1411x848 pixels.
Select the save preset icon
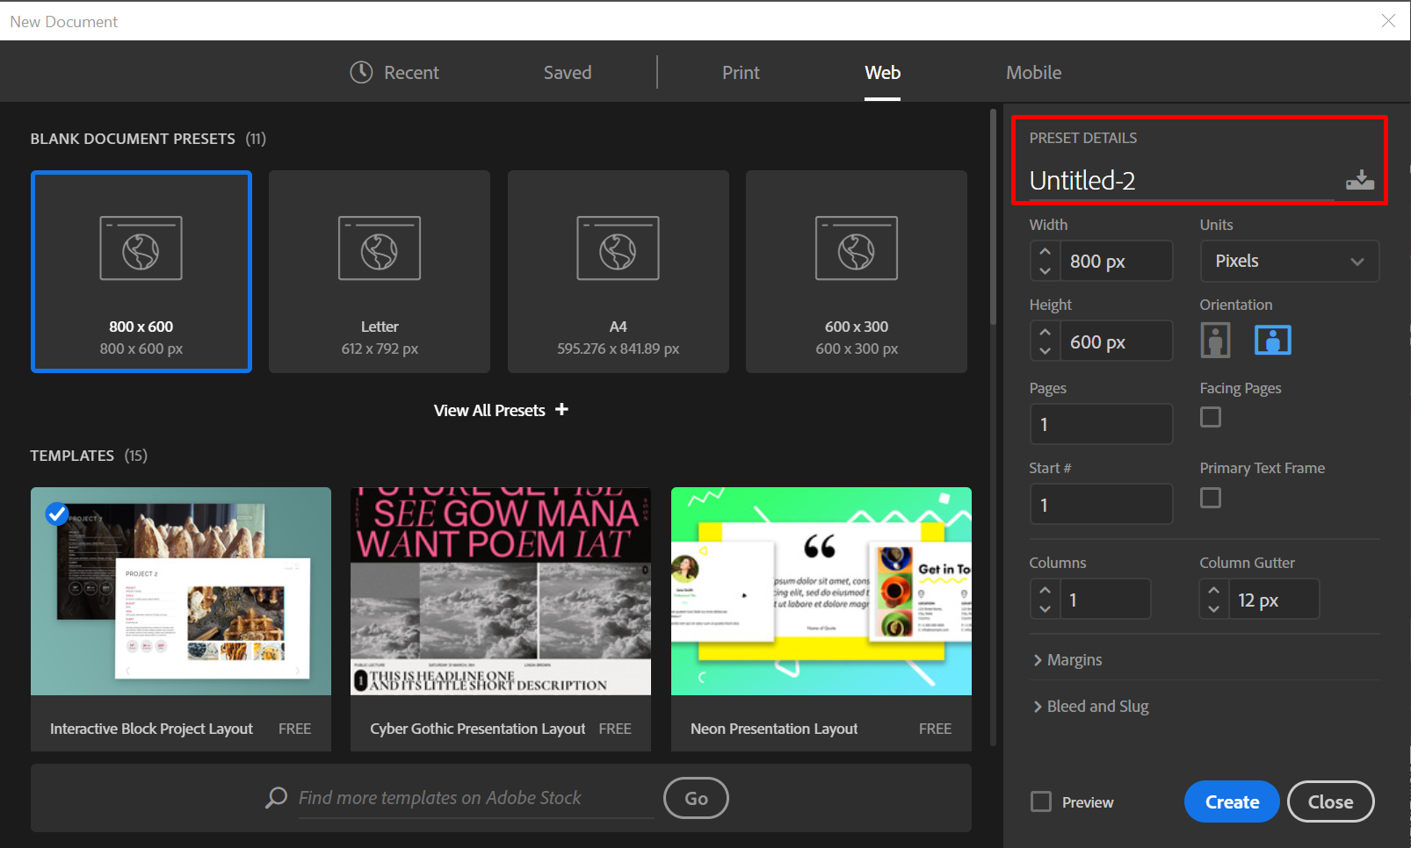(x=1360, y=180)
